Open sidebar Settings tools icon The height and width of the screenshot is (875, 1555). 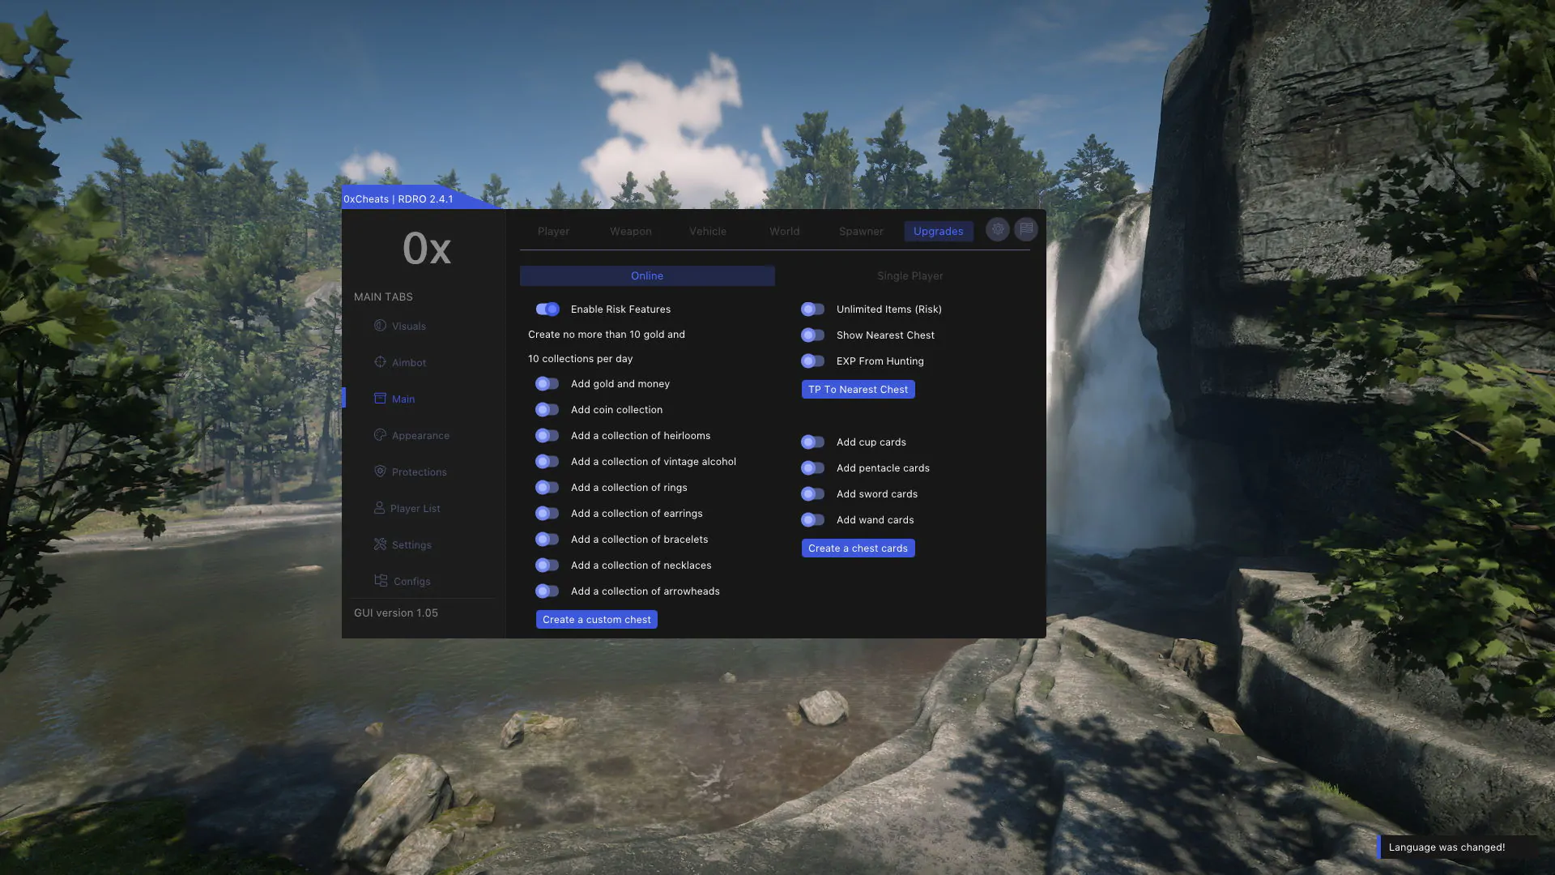[380, 544]
